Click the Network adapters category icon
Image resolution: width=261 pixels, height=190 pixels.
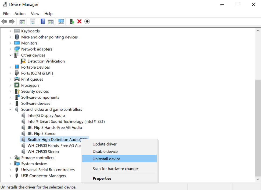pos(17,49)
